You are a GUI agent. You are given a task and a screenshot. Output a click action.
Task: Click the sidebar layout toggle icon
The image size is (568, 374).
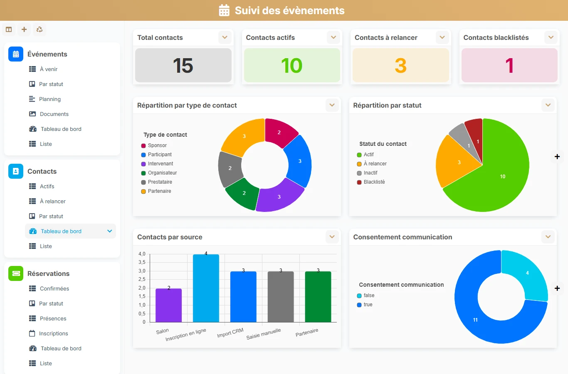click(9, 30)
